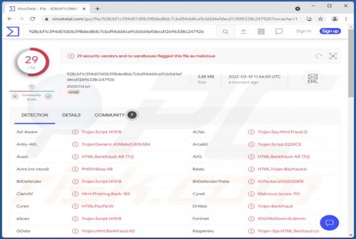Open the notifications comment icon in header
The image size is (356, 239).
click(279, 32)
